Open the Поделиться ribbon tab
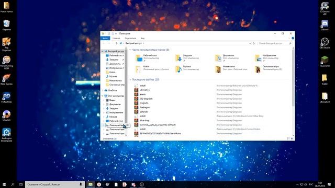 pyautogui.click(x=130, y=38)
